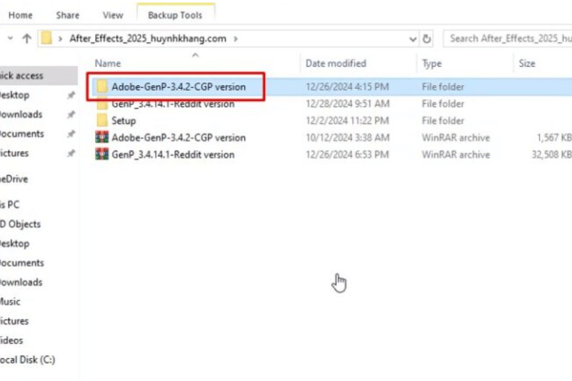Expand the breadcrumb arrow after After_Effects_2025_huynhkhang.com
Viewport: 572px width, 381px height.
236,39
